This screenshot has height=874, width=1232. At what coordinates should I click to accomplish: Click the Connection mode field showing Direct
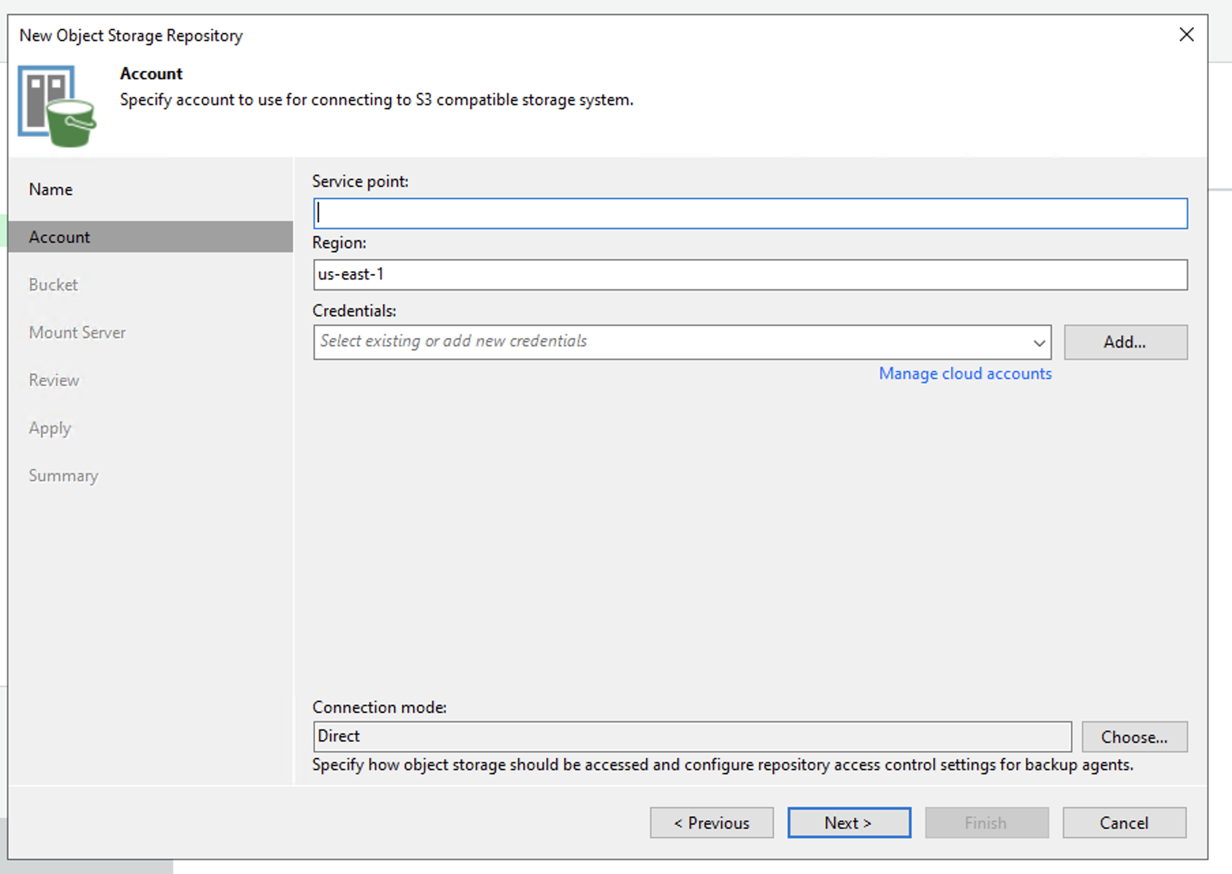692,736
